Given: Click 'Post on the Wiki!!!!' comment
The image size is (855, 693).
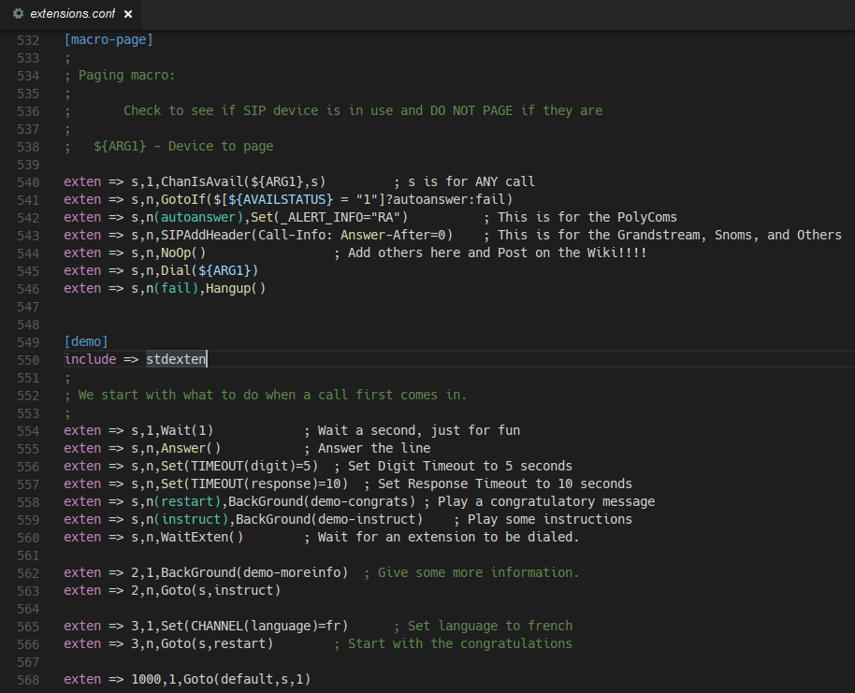Looking at the screenshot, I should click(572, 253).
